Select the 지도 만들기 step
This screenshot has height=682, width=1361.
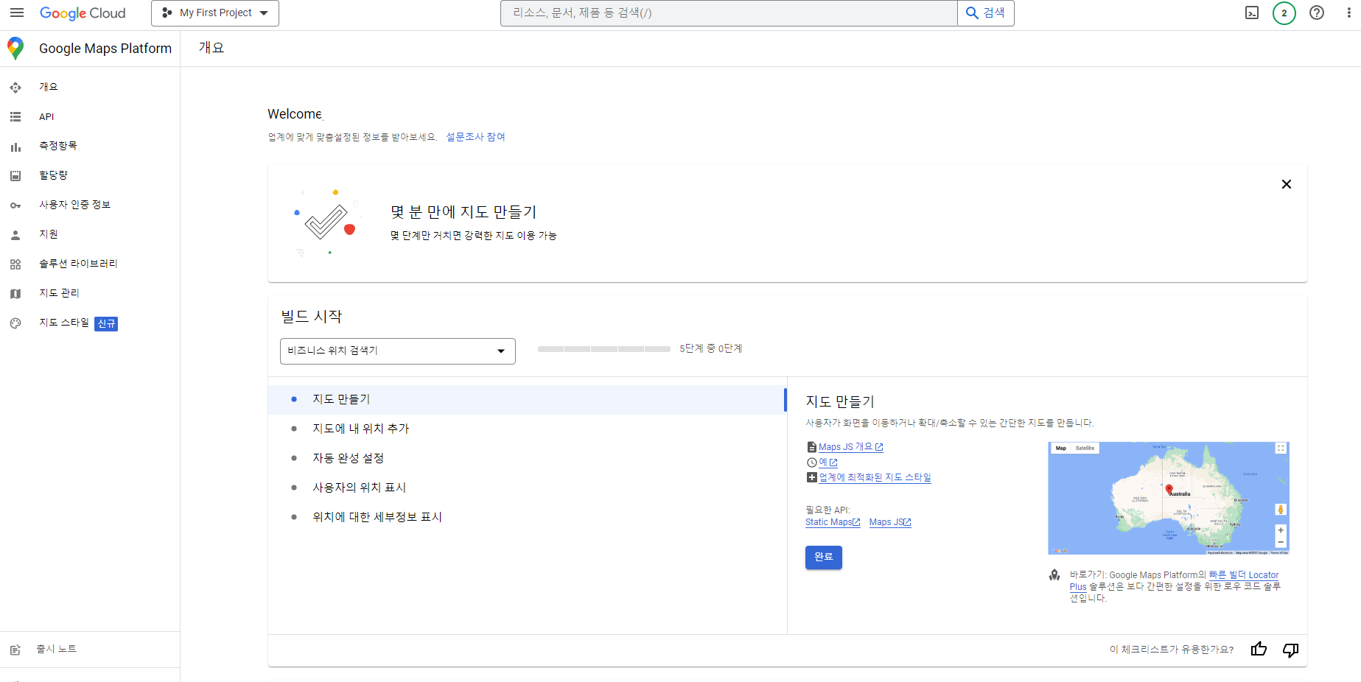coord(528,399)
